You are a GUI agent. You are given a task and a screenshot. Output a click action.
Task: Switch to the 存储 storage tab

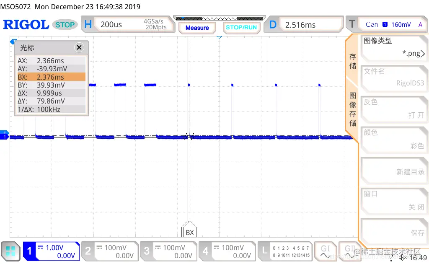pyautogui.click(x=353, y=61)
